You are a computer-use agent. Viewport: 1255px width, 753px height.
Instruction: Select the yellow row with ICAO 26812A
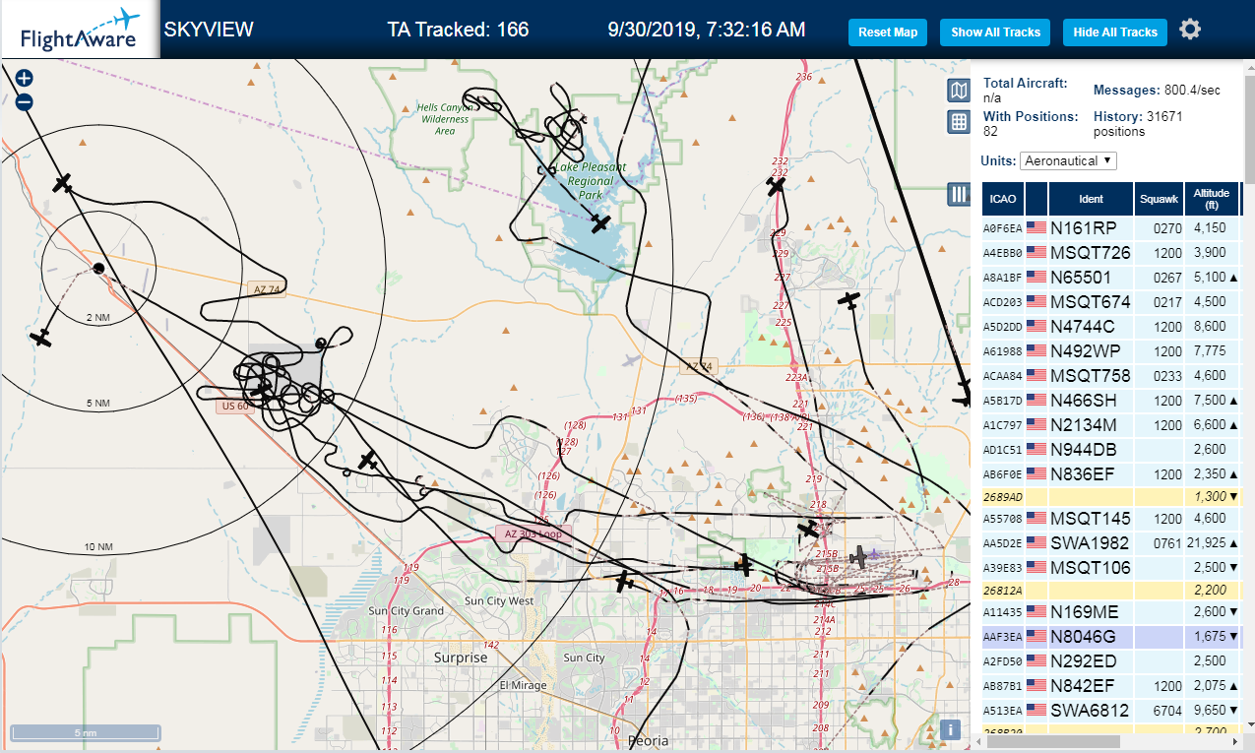1112,590
